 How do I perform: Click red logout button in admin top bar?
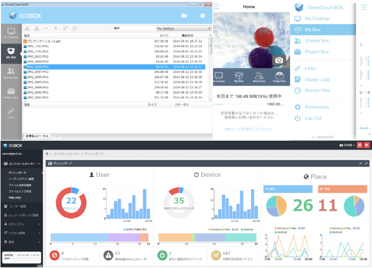pos(367,145)
